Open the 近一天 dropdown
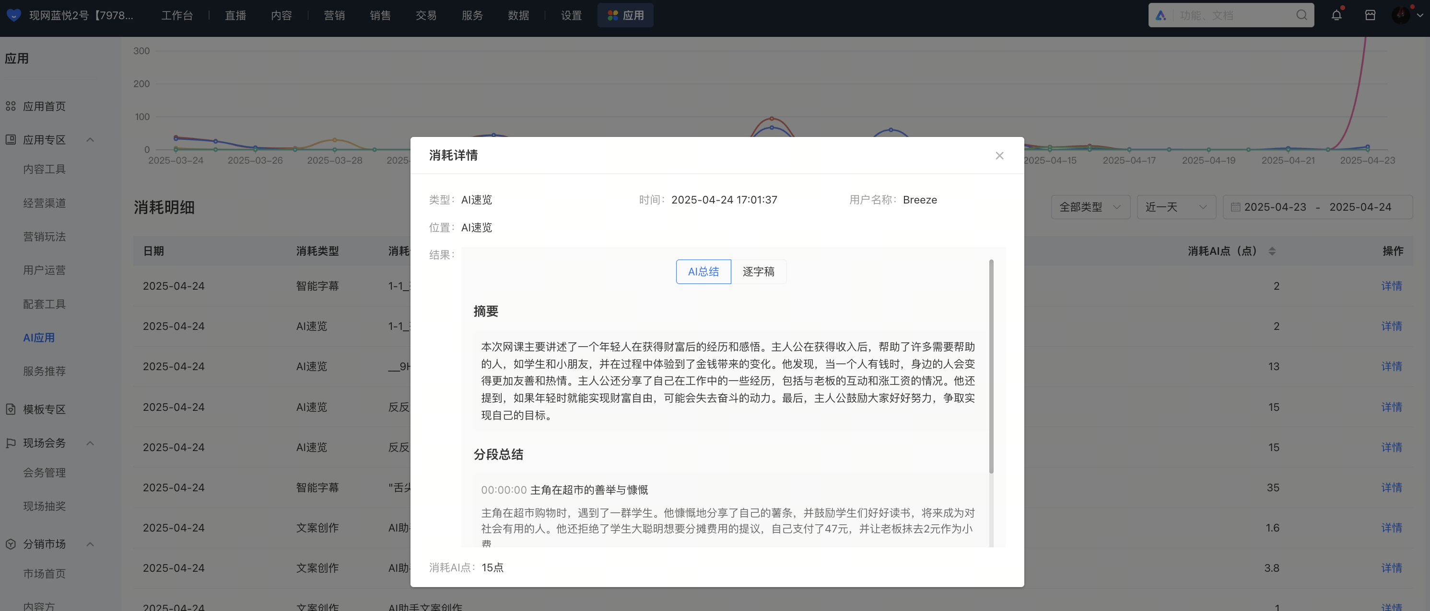Screen dimensions: 1430x611 pyautogui.click(x=1176, y=207)
